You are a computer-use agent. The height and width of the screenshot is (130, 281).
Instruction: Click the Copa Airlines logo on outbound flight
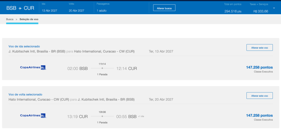(x=33, y=68)
